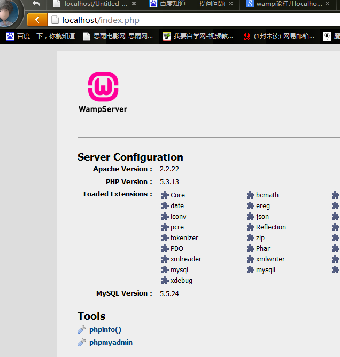Click the puzzle icon beside PDO
Screen dimensions: 340x357
point(165,248)
